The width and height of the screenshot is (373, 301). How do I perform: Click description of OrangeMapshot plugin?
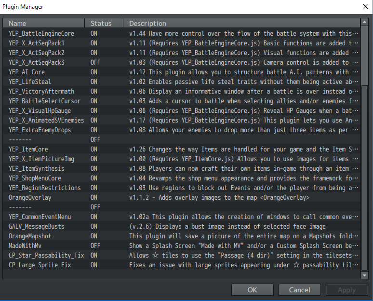click(243, 236)
